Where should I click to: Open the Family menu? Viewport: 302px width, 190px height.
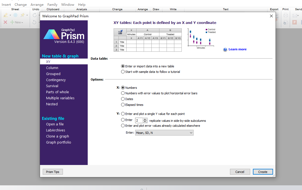point(52,5)
